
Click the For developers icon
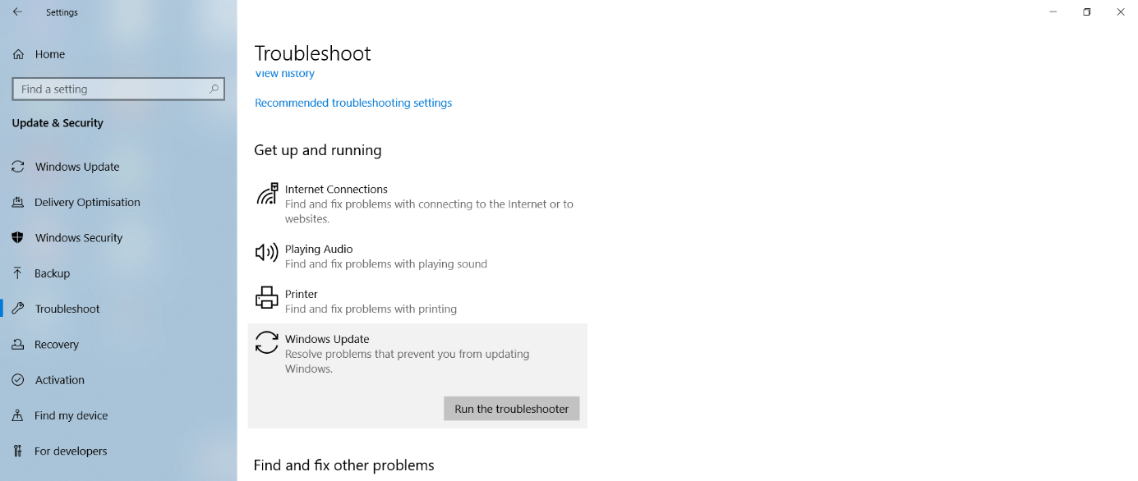click(18, 451)
